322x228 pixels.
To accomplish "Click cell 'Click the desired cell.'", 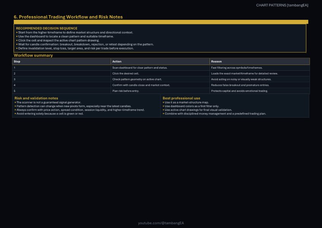I will point(160,73).
